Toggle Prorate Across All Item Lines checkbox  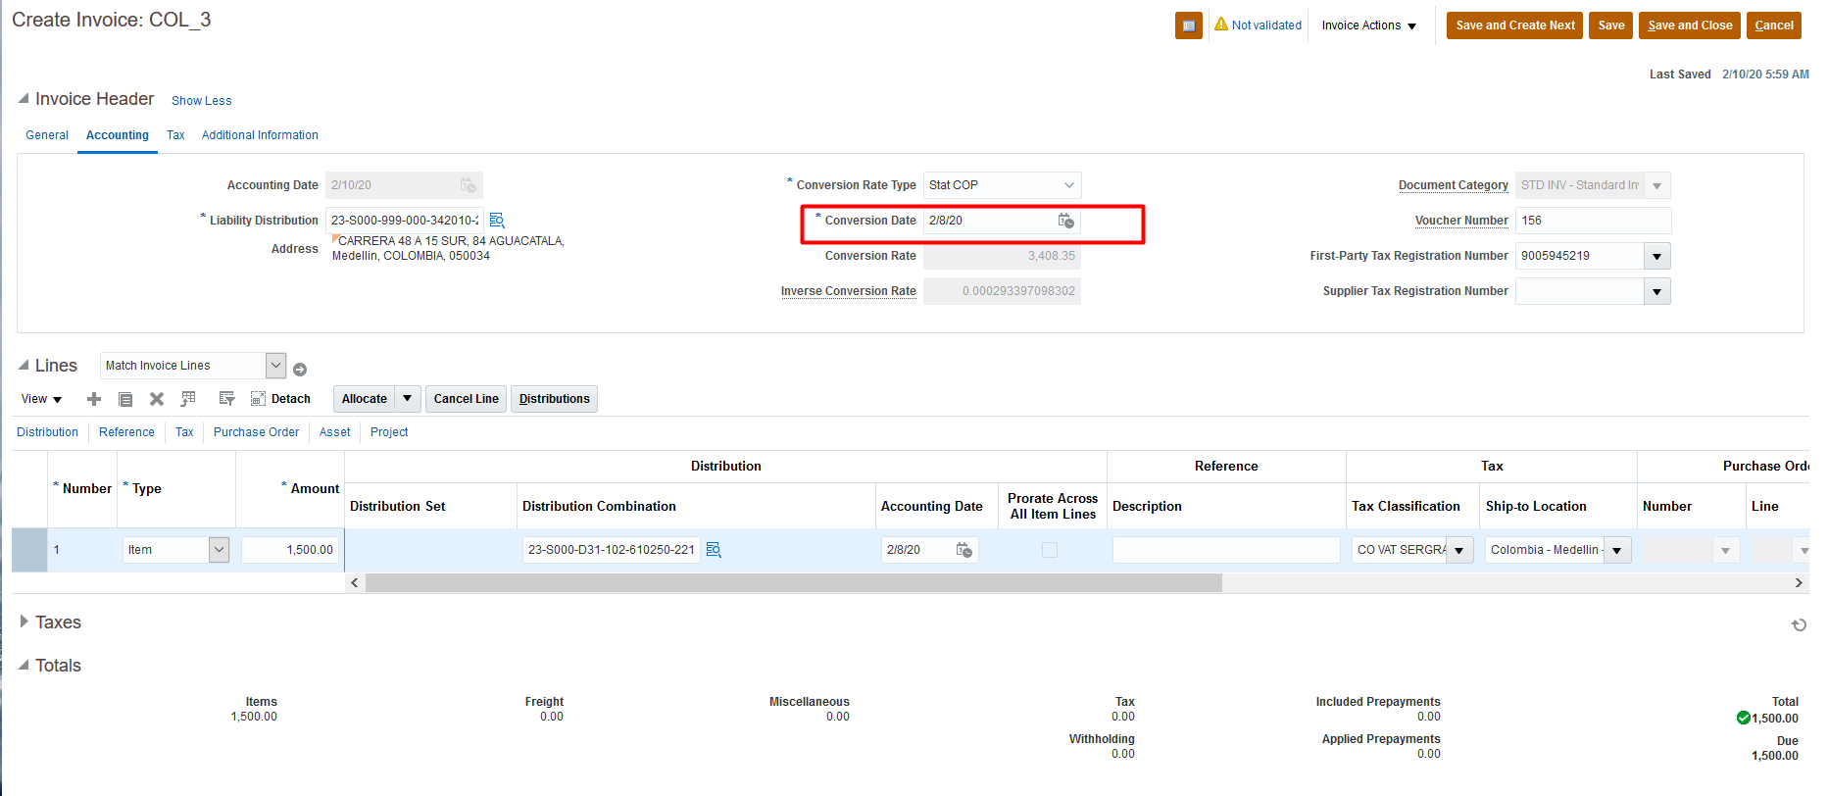tap(1050, 550)
